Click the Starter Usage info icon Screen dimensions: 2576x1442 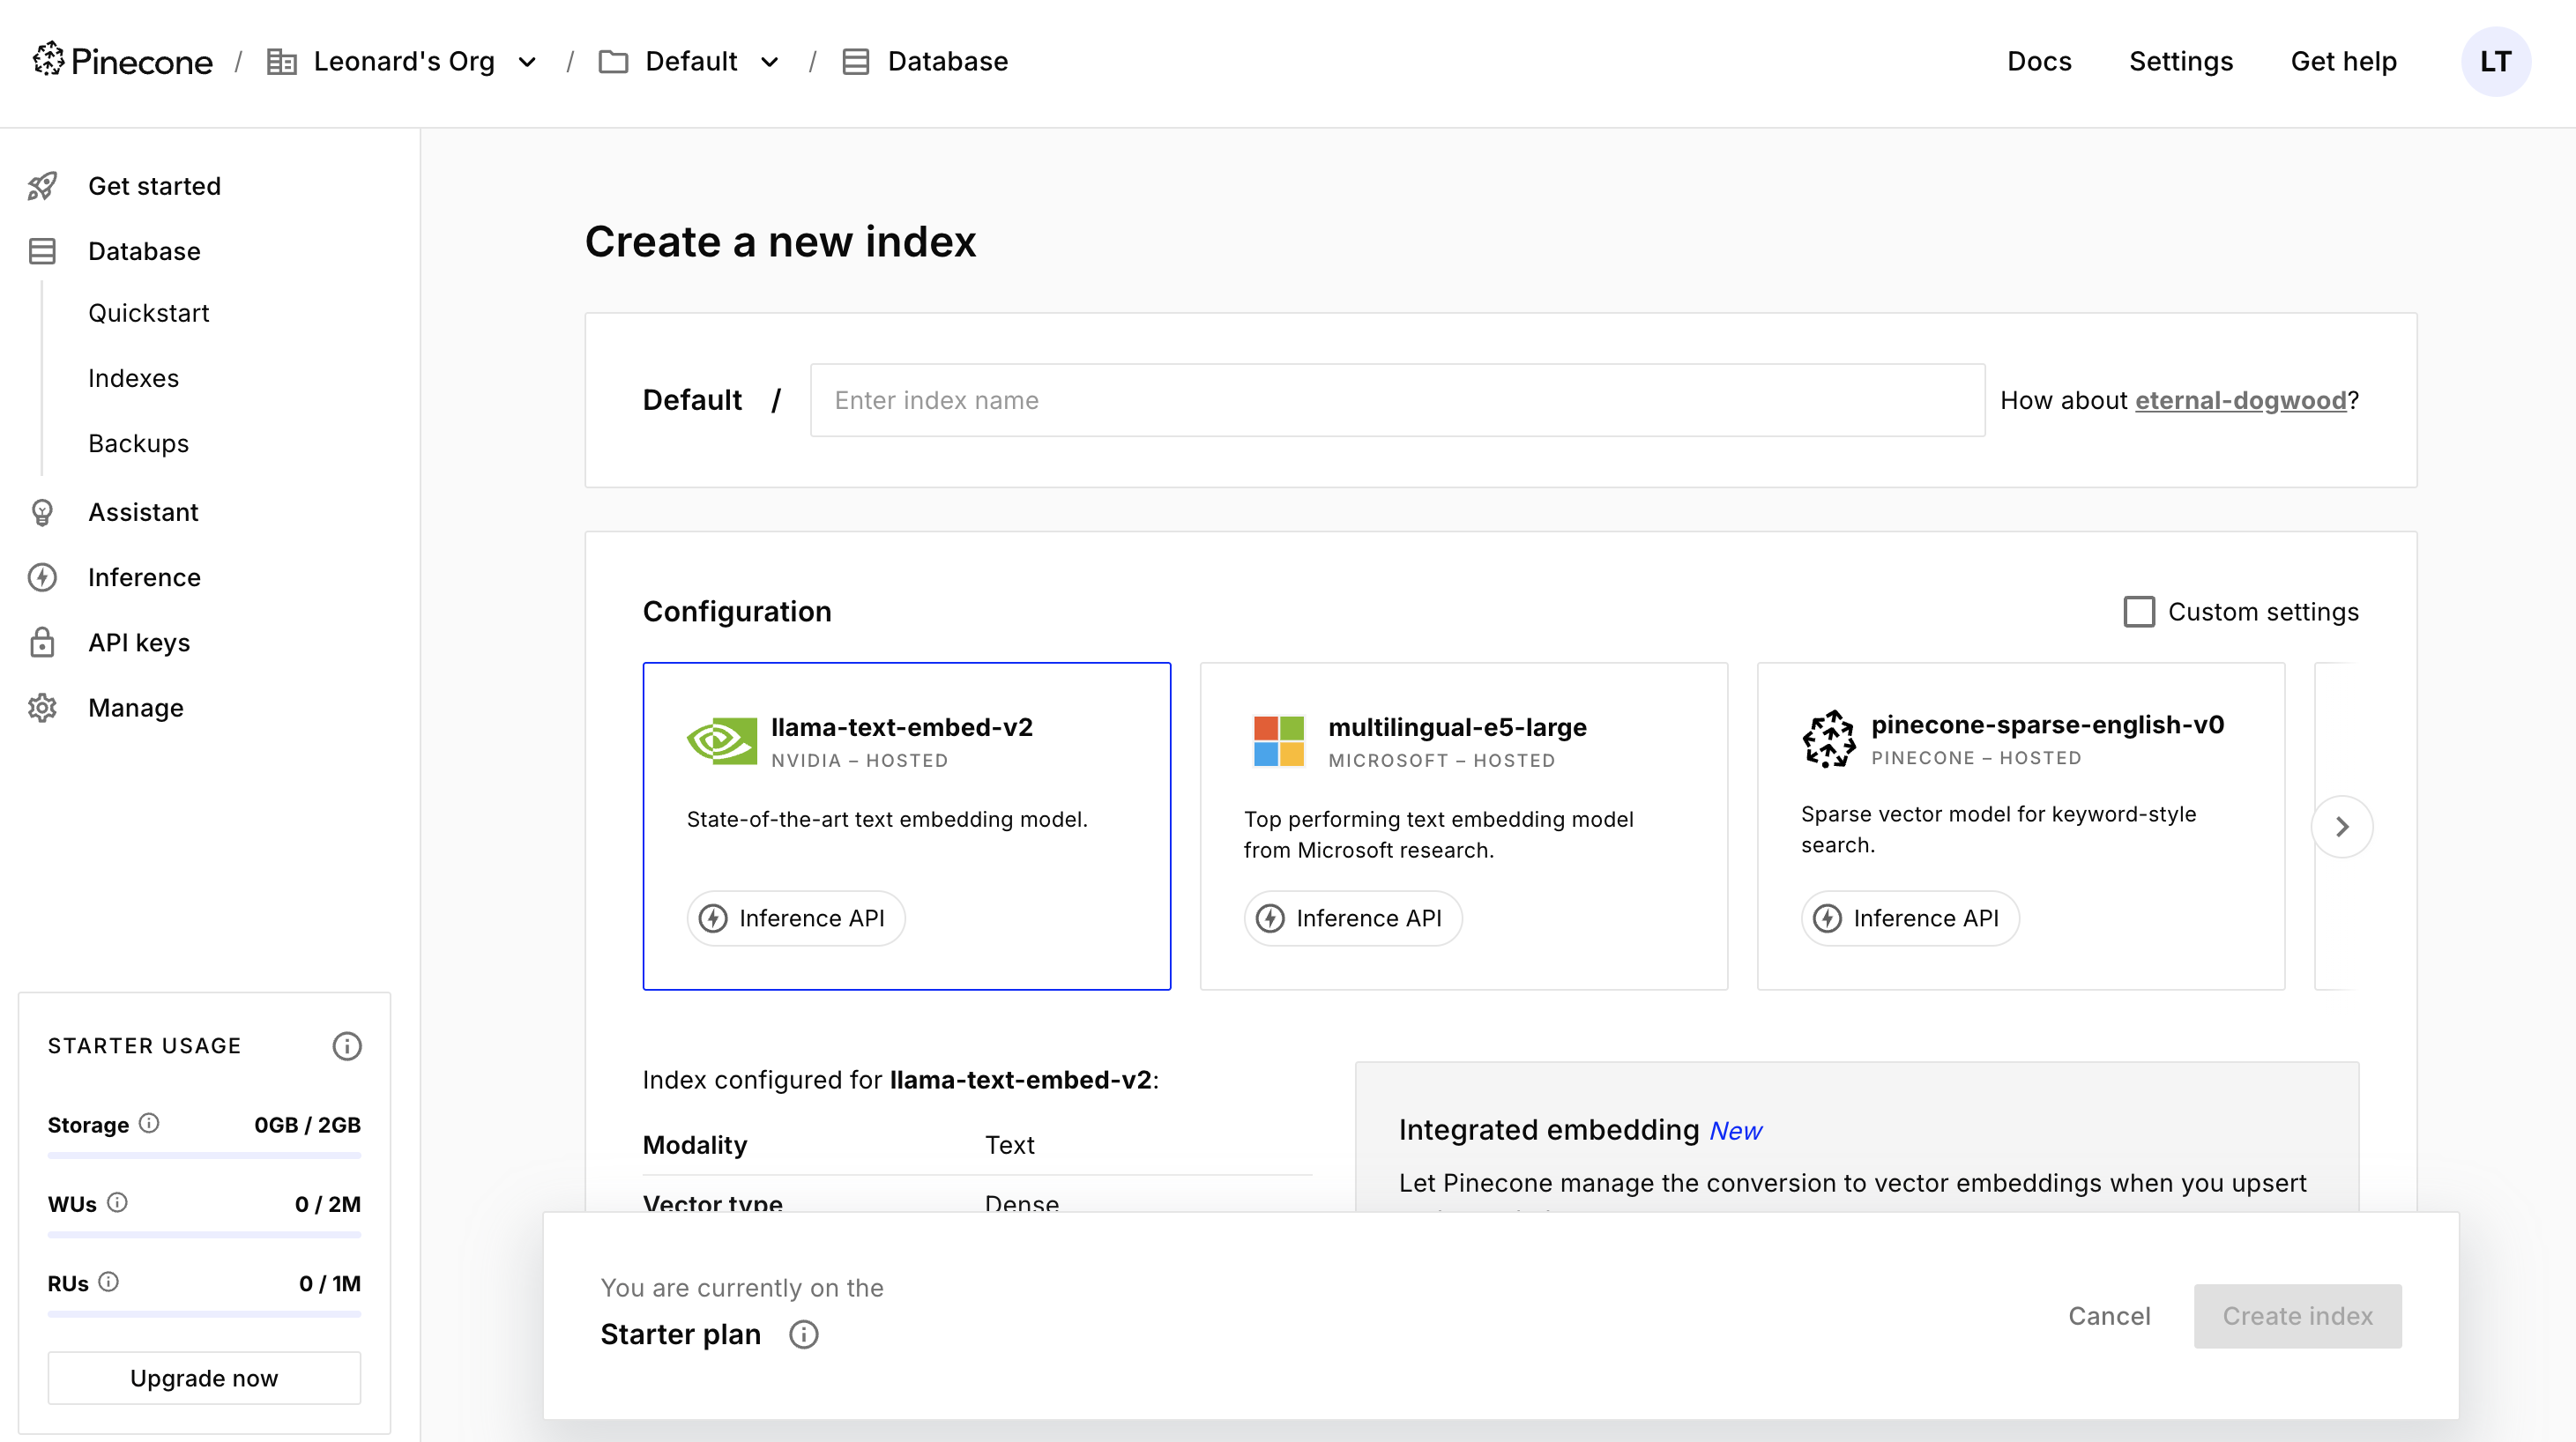tap(346, 1046)
